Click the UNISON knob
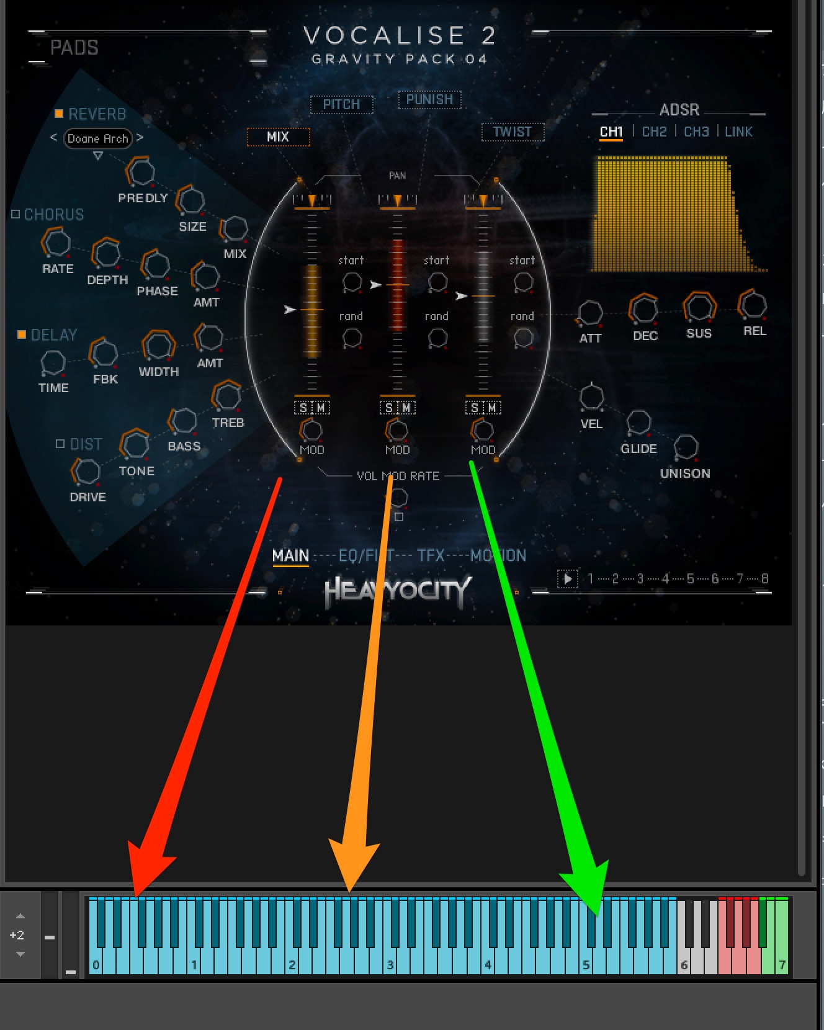 (686, 448)
